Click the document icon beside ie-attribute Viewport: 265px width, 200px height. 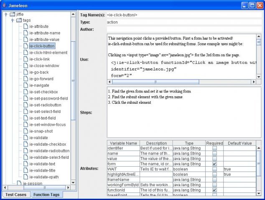25,26
